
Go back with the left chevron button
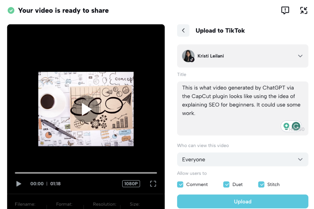pos(183,31)
